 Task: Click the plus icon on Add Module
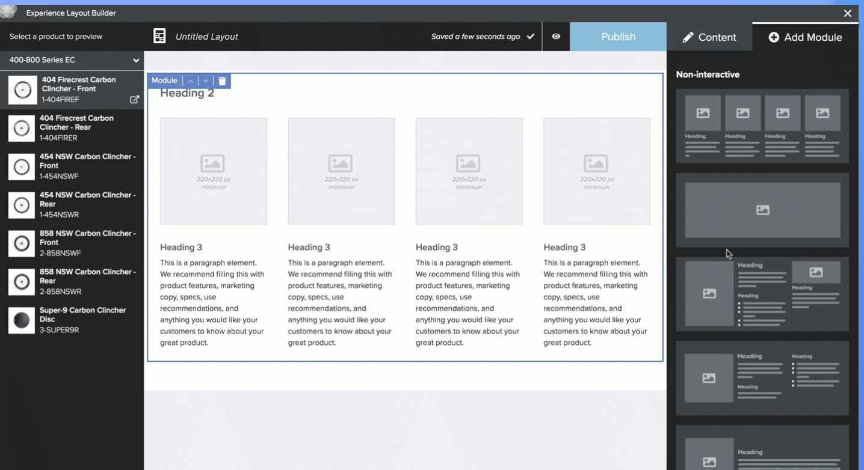tap(774, 37)
